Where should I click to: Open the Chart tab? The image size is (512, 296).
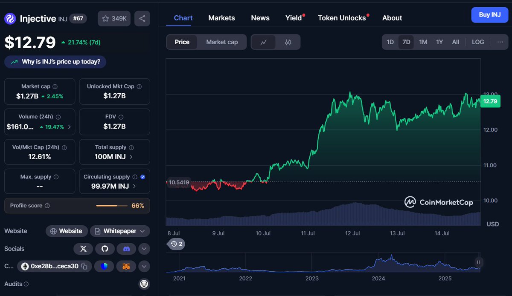(183, 18)
